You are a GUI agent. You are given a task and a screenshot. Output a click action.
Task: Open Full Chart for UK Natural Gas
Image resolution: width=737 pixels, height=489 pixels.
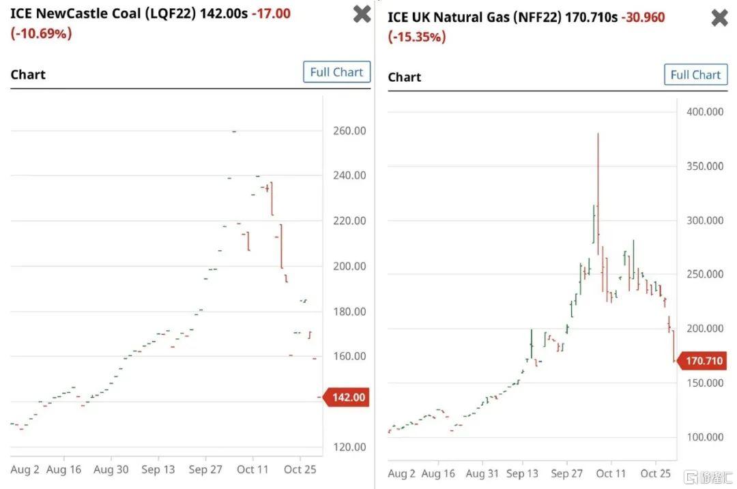(695, 75)
